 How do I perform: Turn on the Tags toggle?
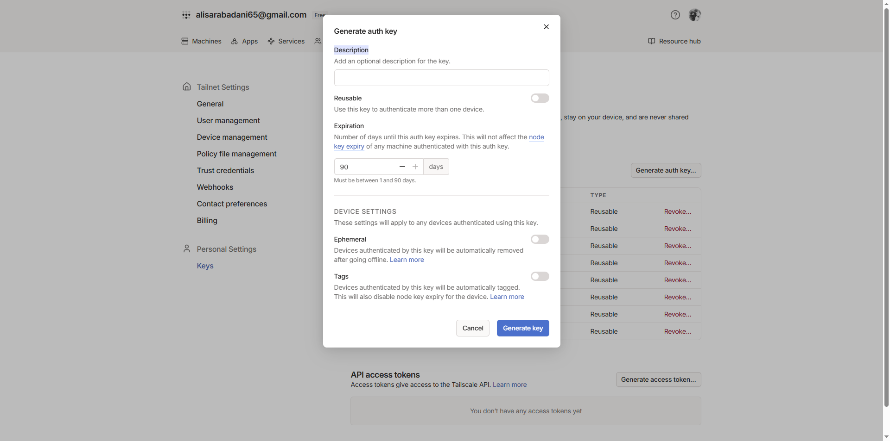point(540,276)
